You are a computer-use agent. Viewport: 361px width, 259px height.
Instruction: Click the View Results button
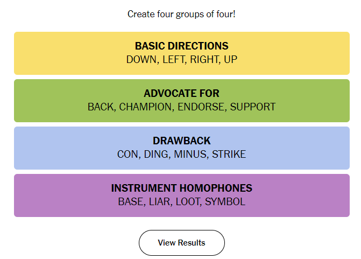pos(182,243)
